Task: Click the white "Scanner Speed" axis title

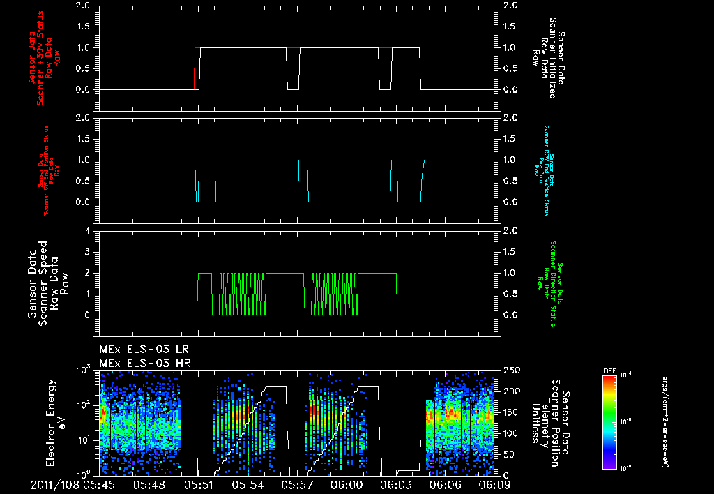Action: tap(48, 283)
